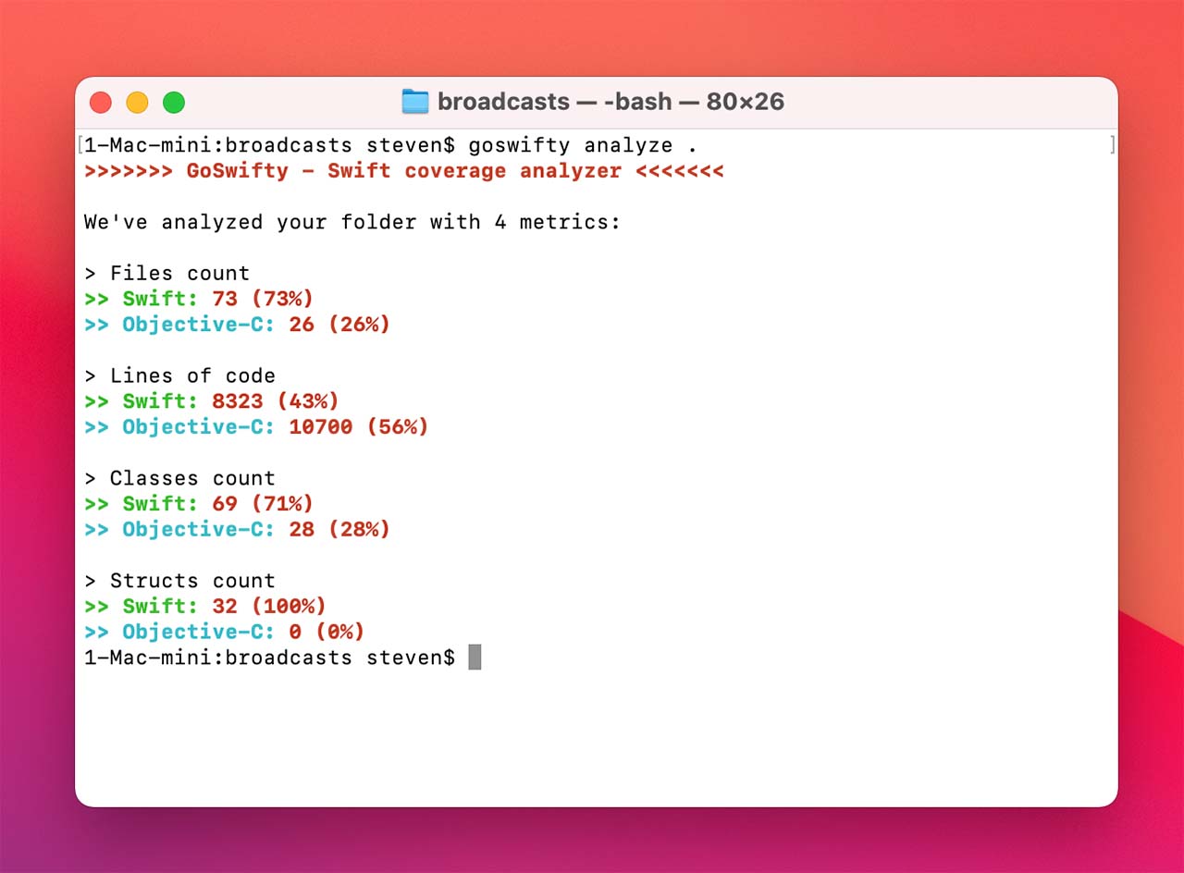Click the 'Objective-C: 0 (0%)' line
Image resolution: width=1184 pixels, height=873 pixels.
(x=225, y=633)
